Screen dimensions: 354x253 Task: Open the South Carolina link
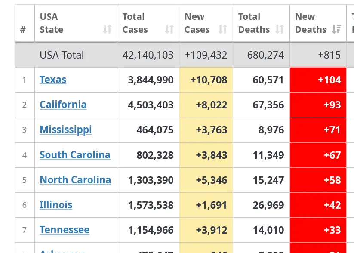(75, 155)
